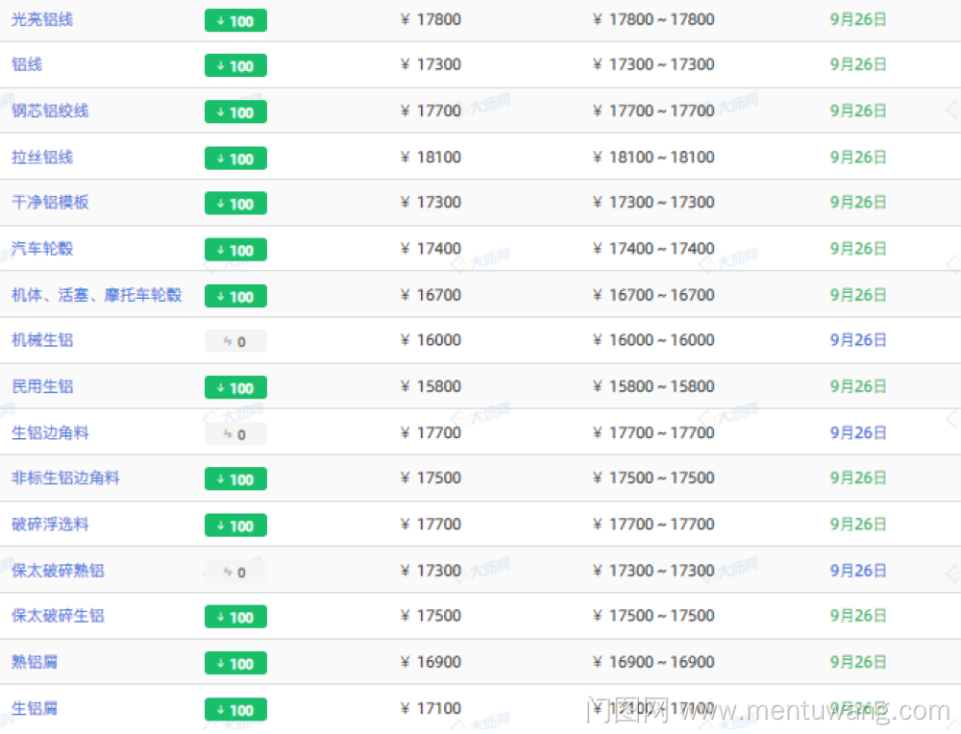Click the 9月26日 date in 机械生铝 row
The image size is (961, 734).
[x=858, y=340]
